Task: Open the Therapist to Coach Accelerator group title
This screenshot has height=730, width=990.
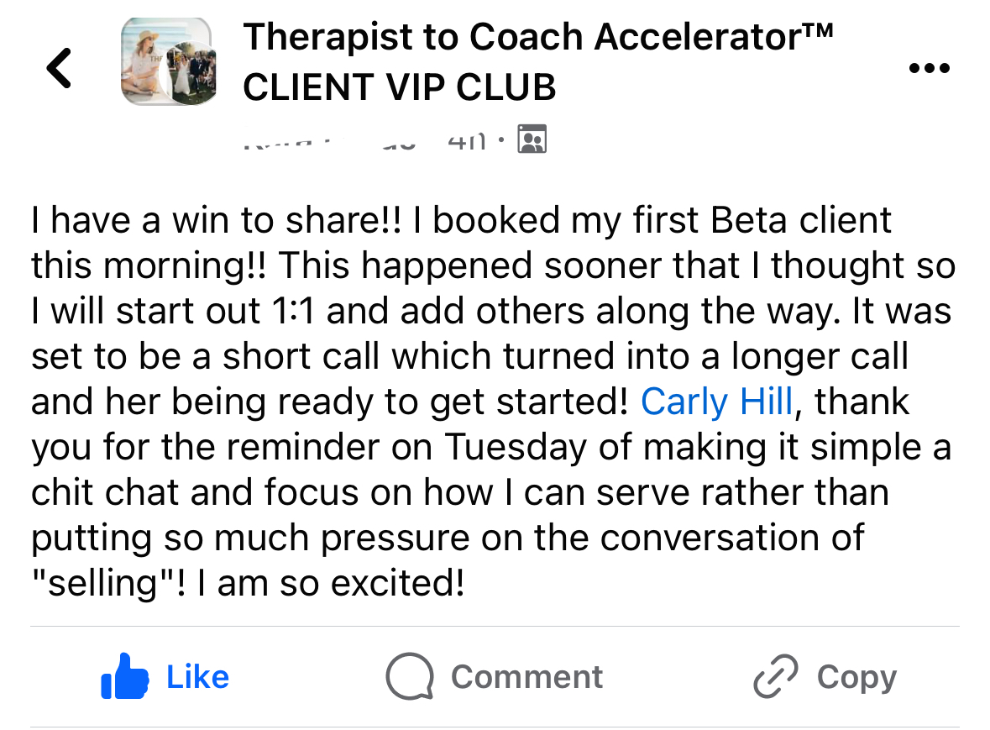Action: (x=537, y=39)
